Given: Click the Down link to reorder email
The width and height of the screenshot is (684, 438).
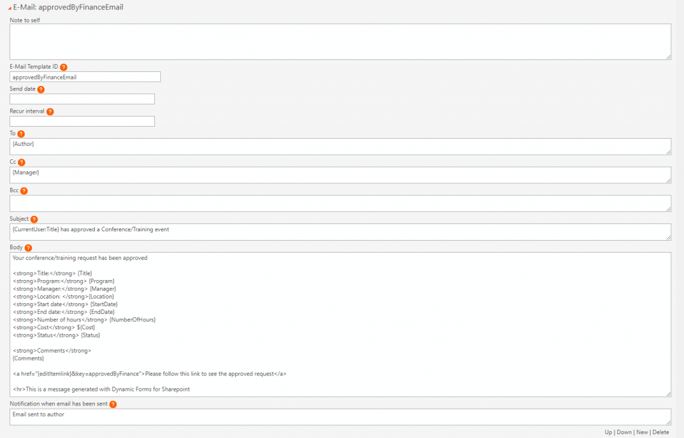Looking at the screenshot, I should coord(624,432).
